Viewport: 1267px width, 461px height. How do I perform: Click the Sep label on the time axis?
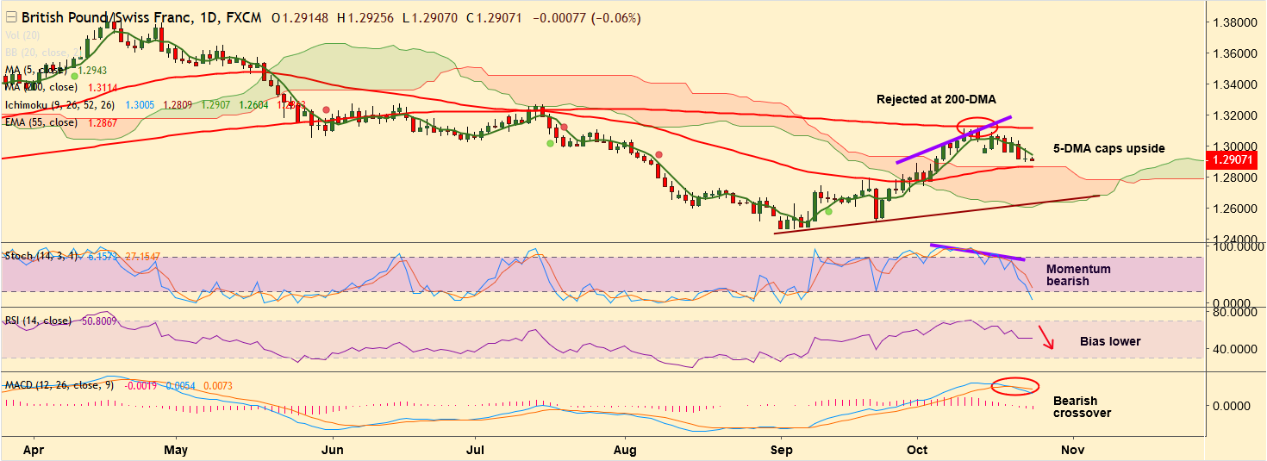tap(781, 450)
